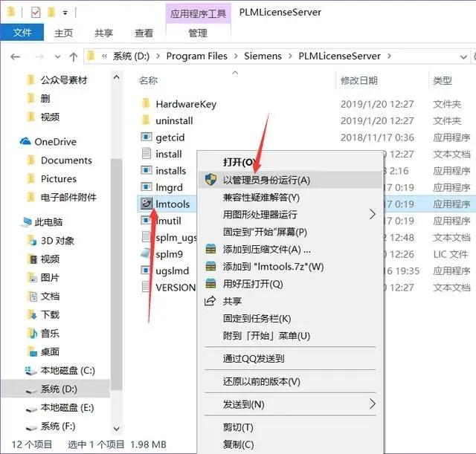Choose 复制(C) in context menu
476x454 pixels.
(290, 444)
